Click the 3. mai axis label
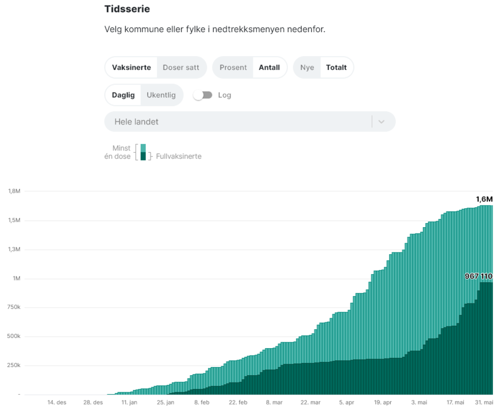Image resolution: width=497 pixels, height=413 pixels. click(x=418, y=403)
